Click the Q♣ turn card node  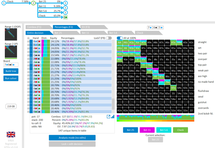(x=65, y=17)
